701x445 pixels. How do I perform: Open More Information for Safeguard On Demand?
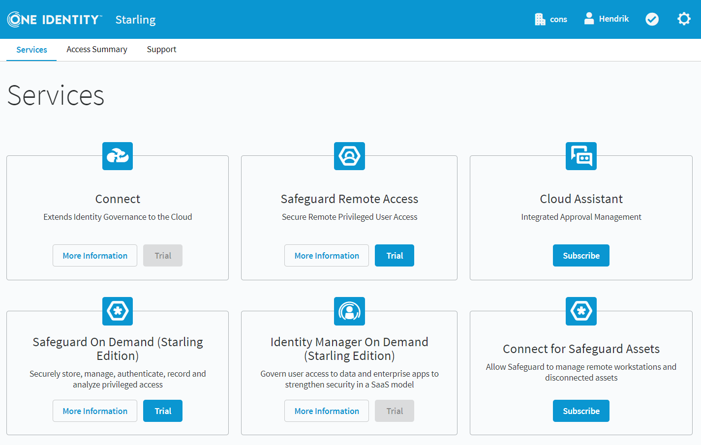(95, 411)
